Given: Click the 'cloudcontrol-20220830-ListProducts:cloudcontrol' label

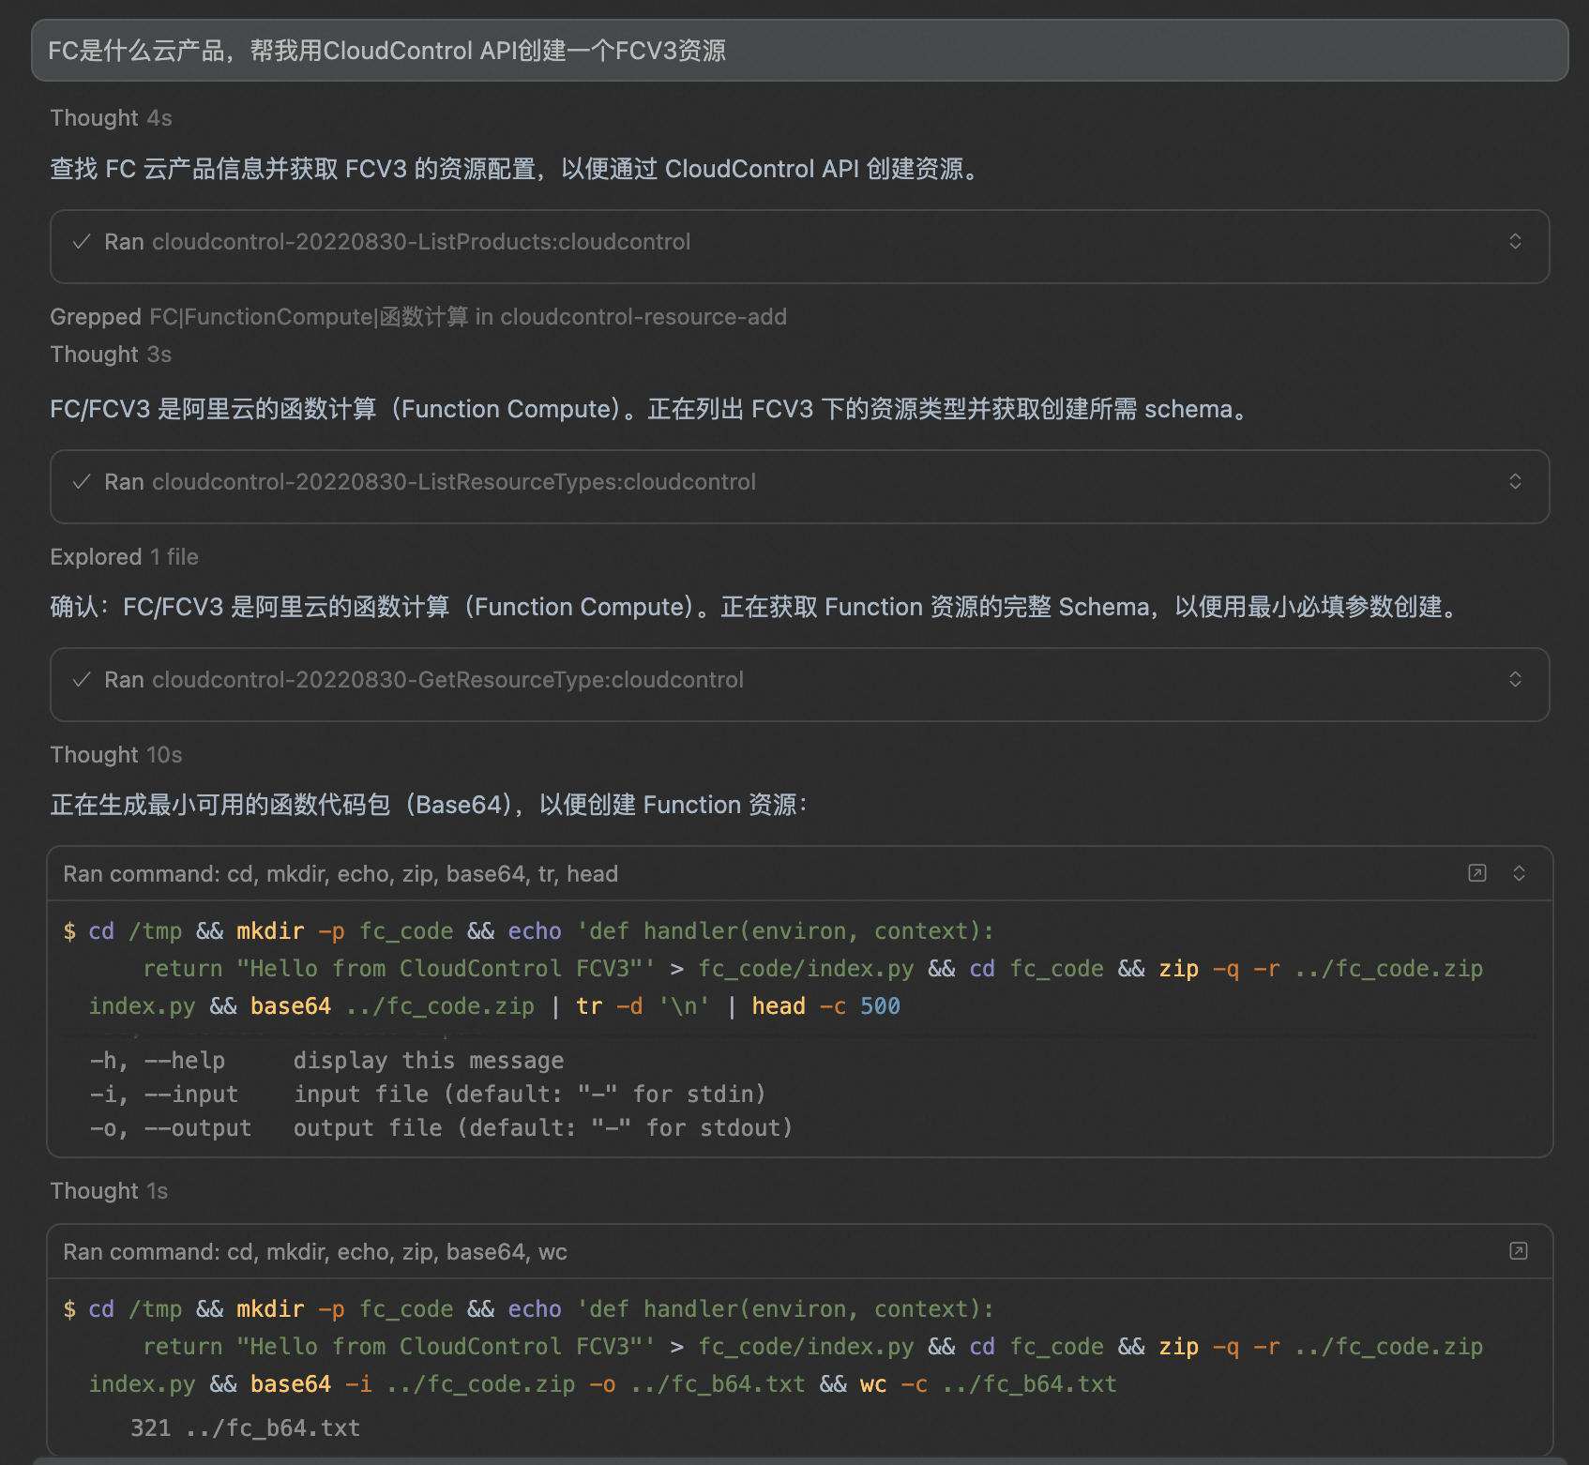Looking at the screenshot, I should click(421, 242).
